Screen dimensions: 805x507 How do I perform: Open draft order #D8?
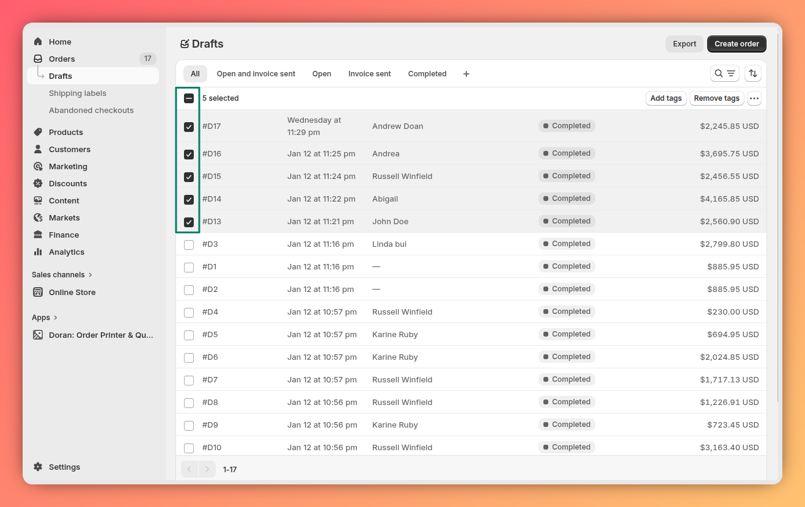(210, 402)
